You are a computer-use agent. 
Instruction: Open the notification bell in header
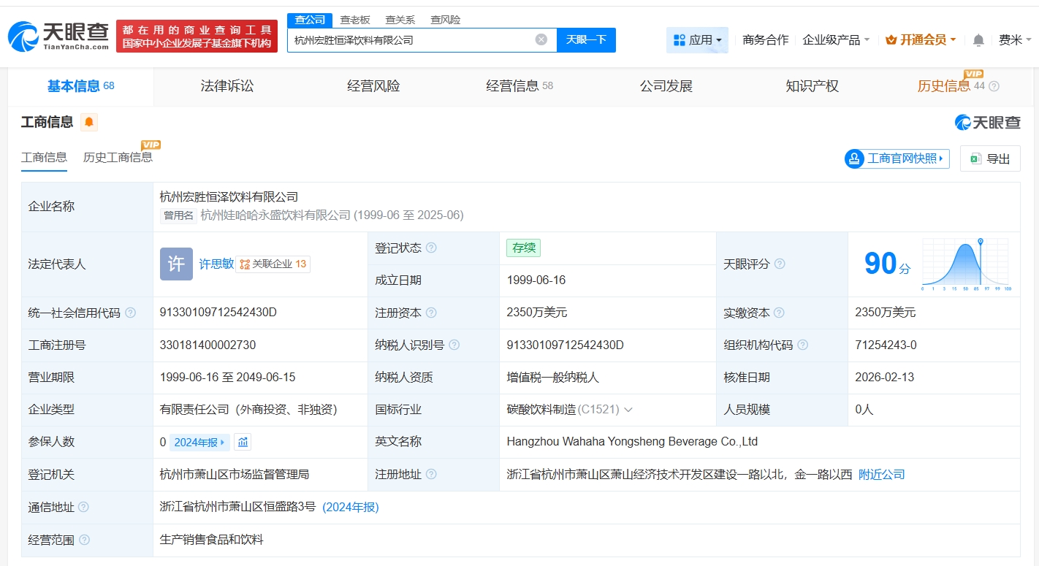click(978, 40)
